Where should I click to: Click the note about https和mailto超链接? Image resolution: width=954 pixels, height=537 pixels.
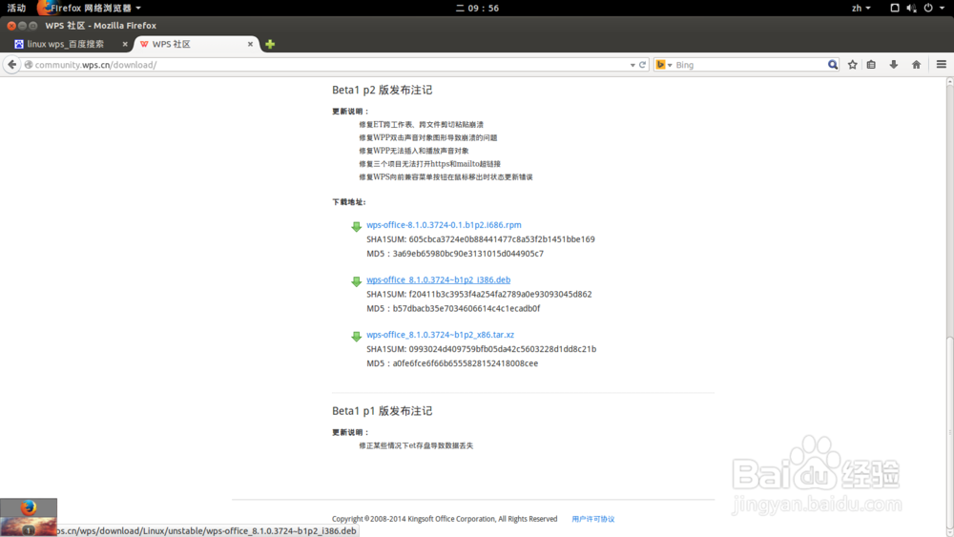click(429, 164)
